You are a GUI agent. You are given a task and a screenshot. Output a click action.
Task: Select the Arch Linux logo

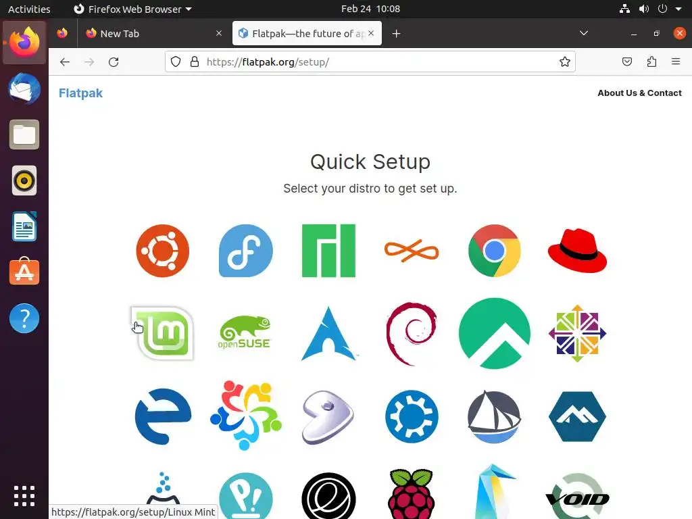[328, 334]
